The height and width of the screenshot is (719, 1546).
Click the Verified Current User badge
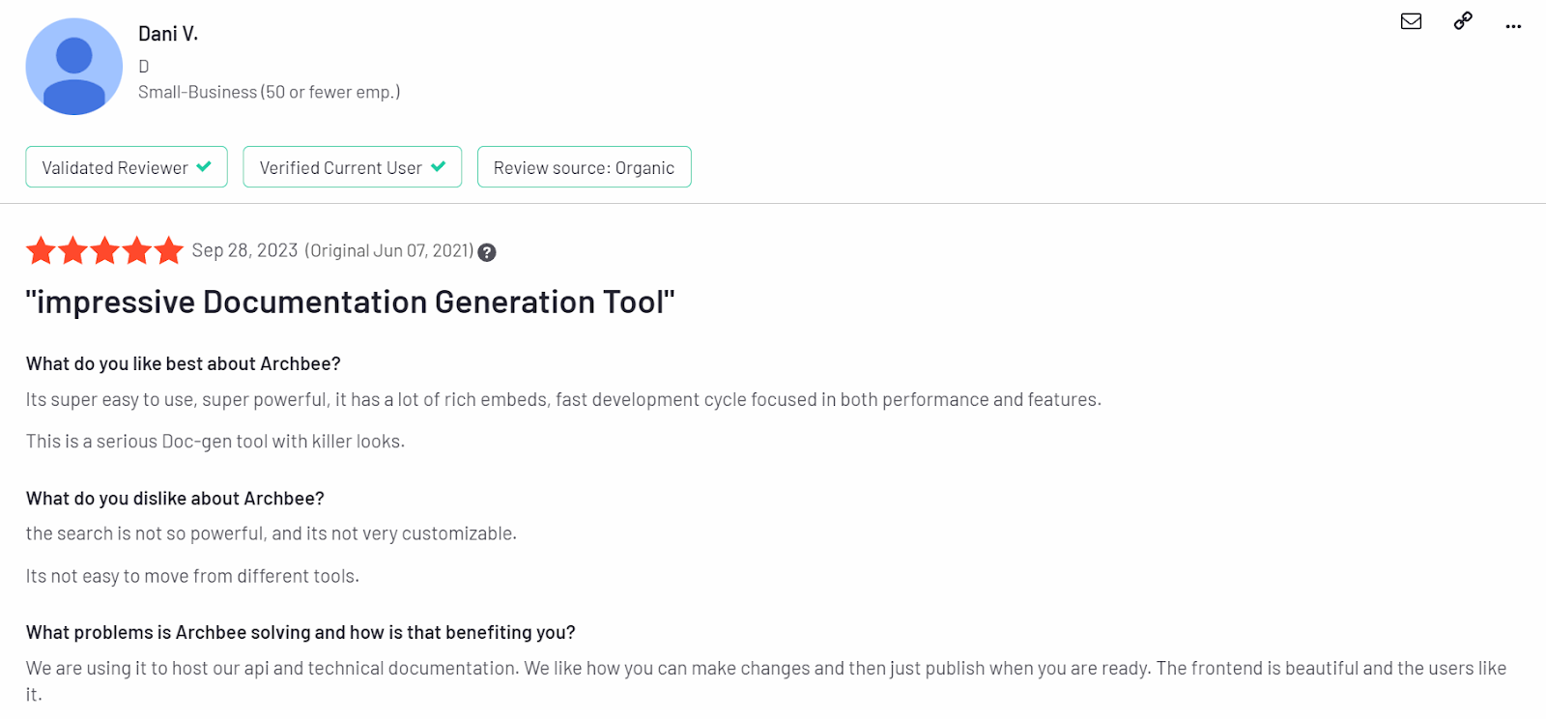(353, 167)
